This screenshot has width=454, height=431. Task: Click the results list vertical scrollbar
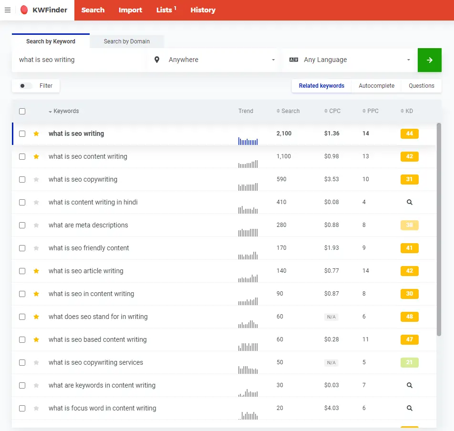click(x=439, y=229)
